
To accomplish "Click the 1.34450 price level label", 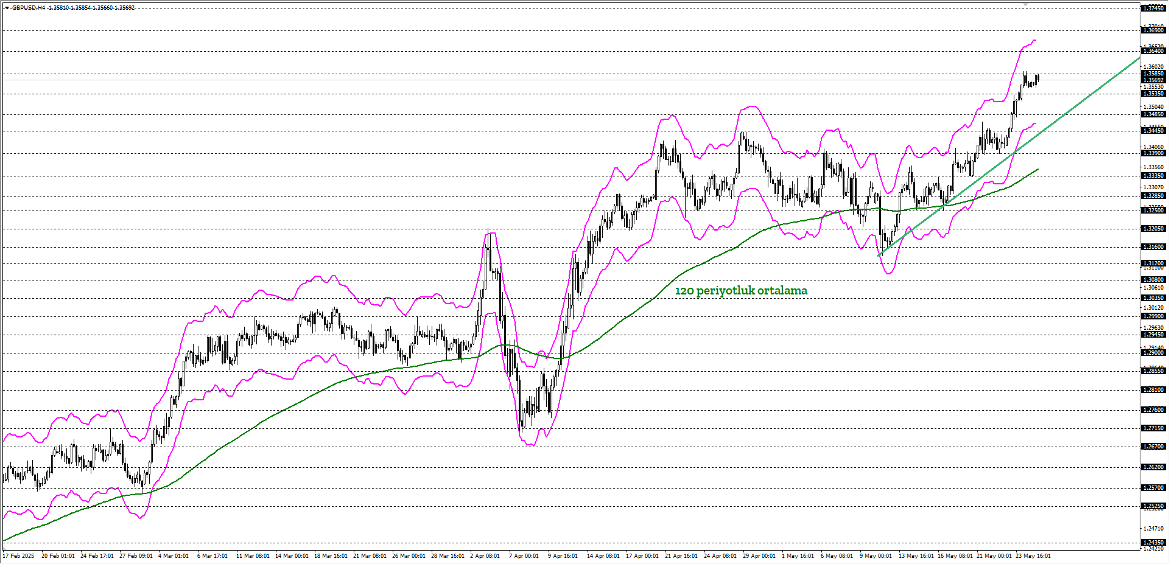I will point(1153,131).
